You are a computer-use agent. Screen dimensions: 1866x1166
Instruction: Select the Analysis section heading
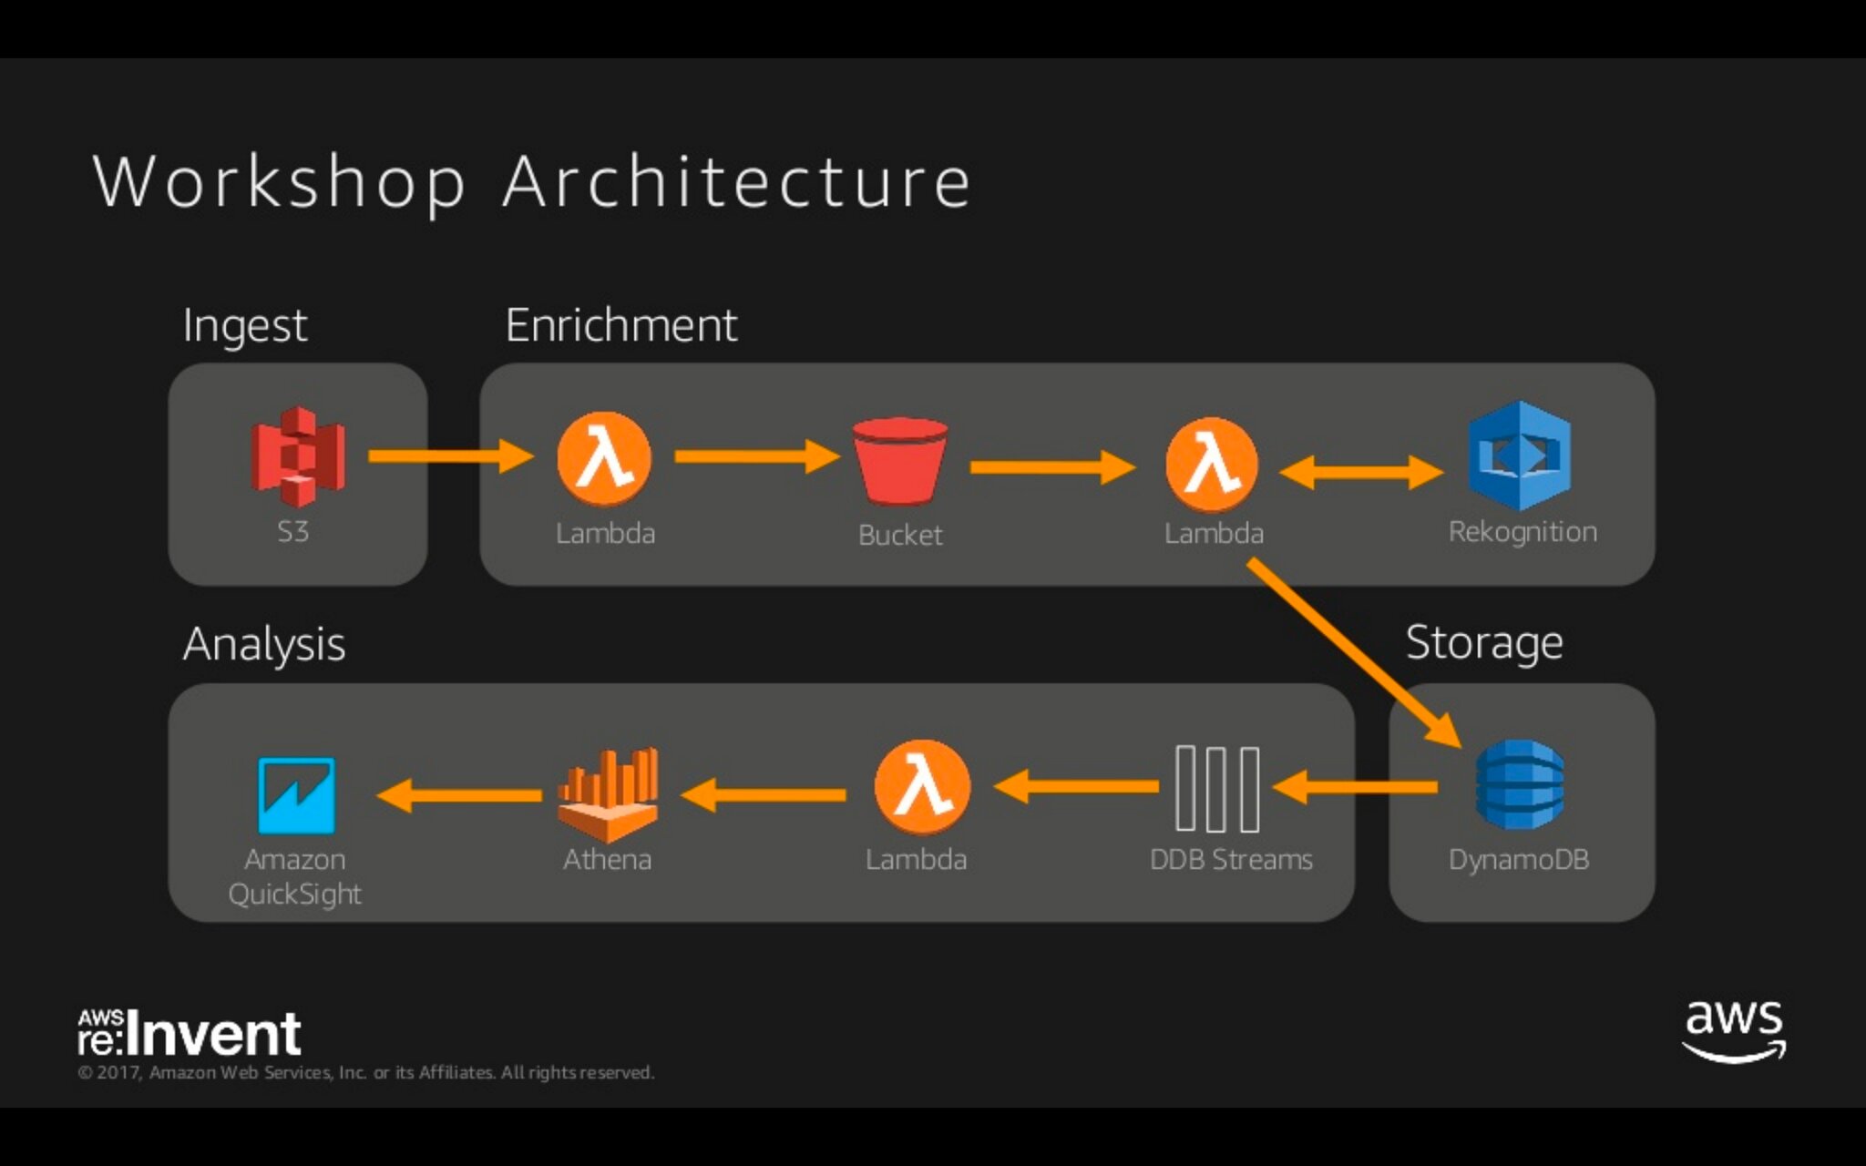(x=264, y=645)
